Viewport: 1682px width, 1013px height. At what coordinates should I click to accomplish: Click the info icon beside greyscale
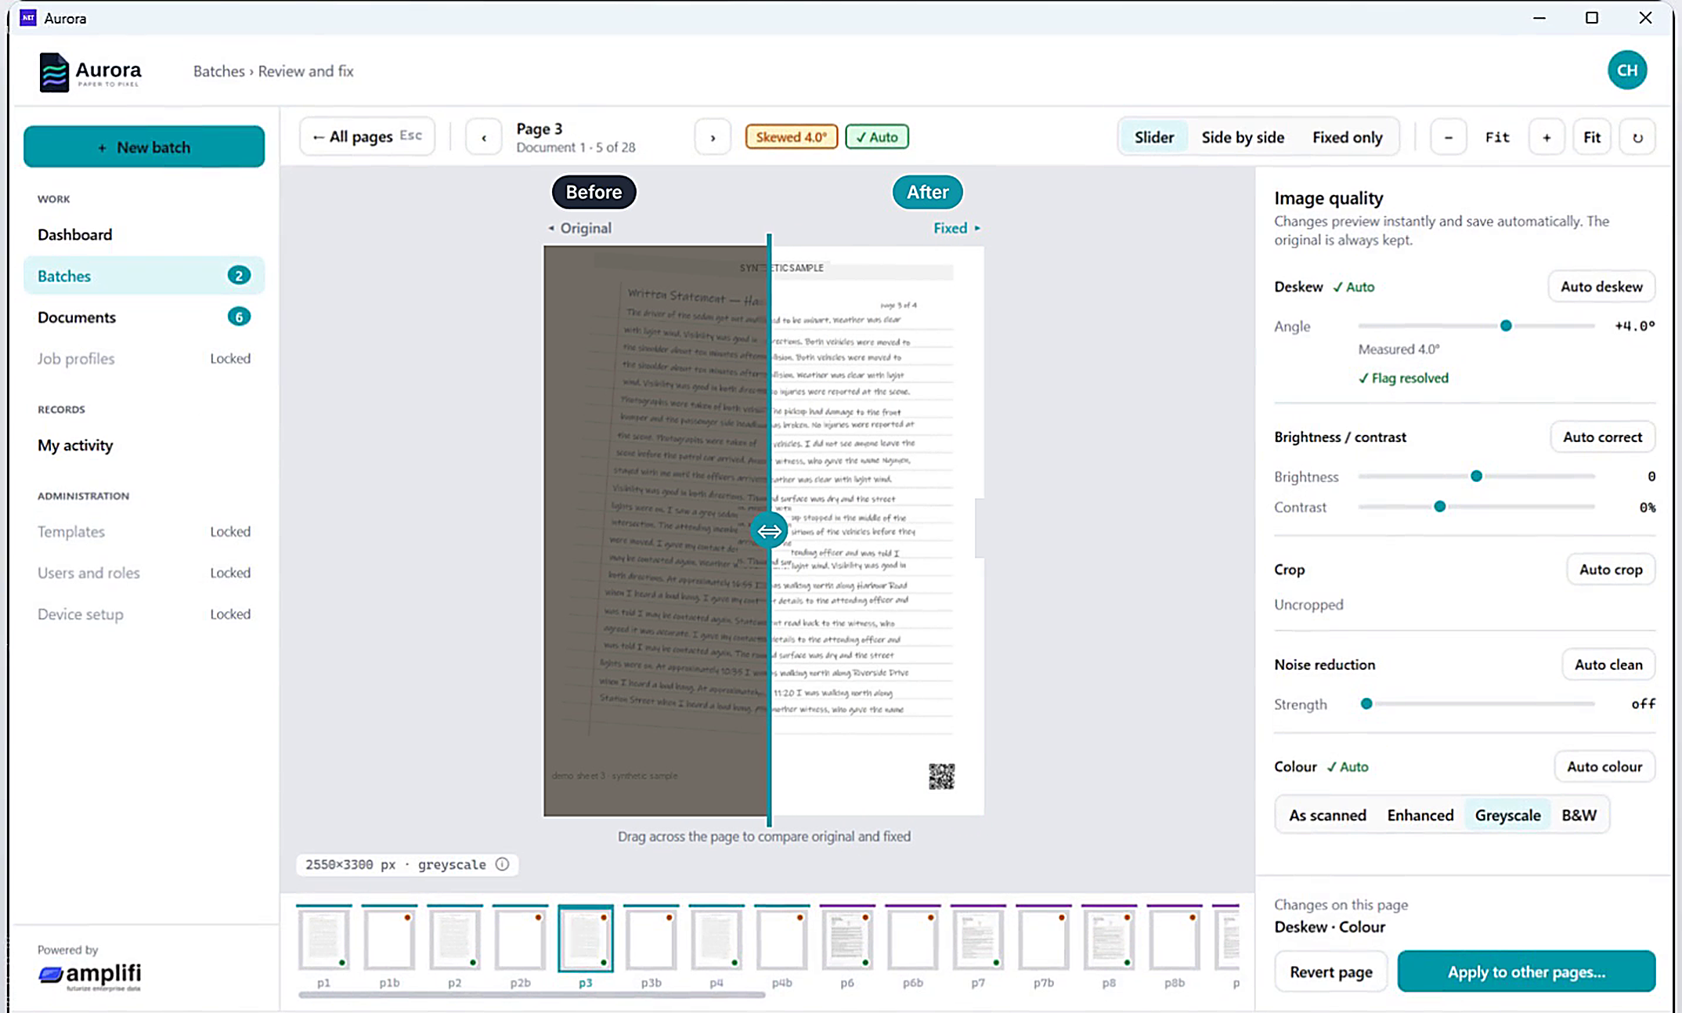(503, 864)
